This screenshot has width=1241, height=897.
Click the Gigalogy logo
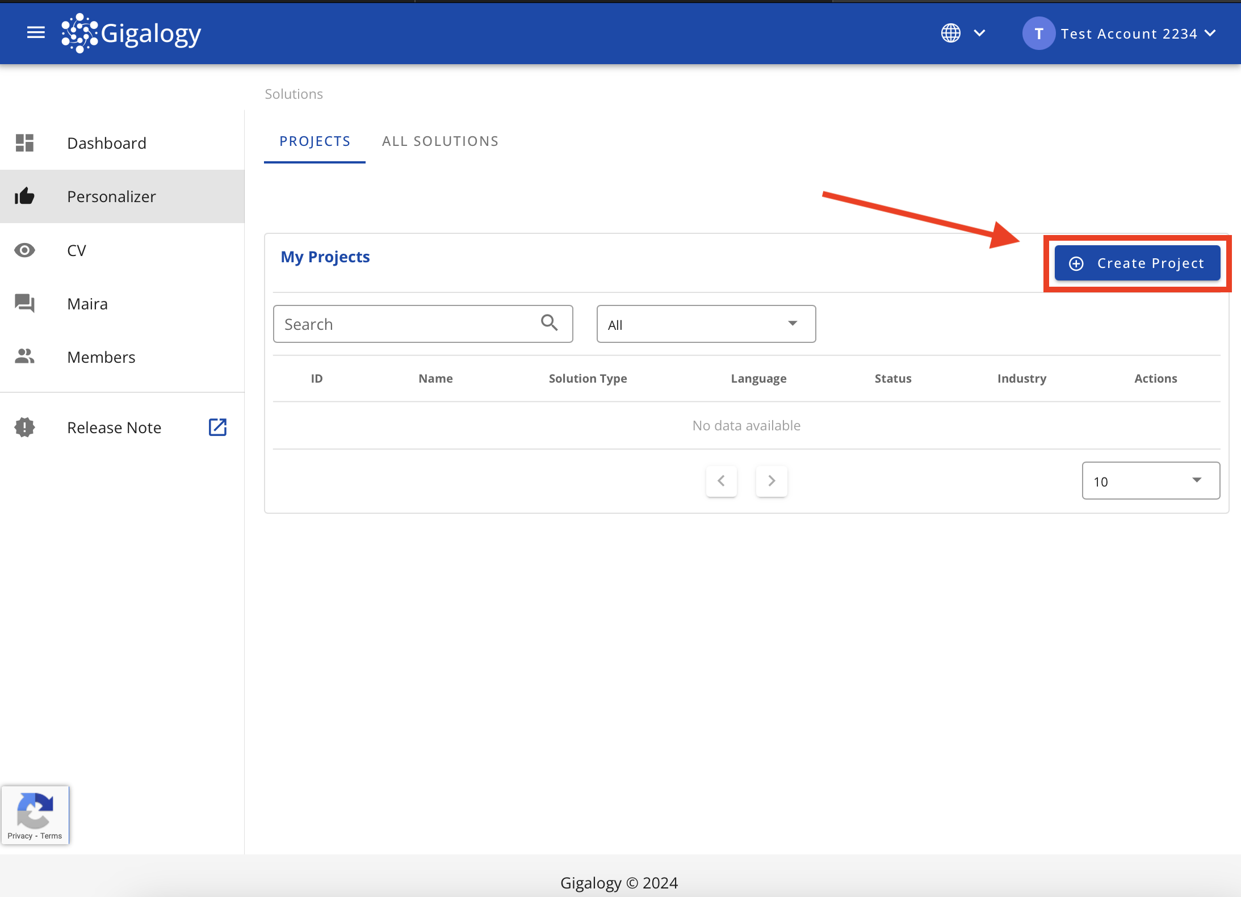[x=132, y=33]
